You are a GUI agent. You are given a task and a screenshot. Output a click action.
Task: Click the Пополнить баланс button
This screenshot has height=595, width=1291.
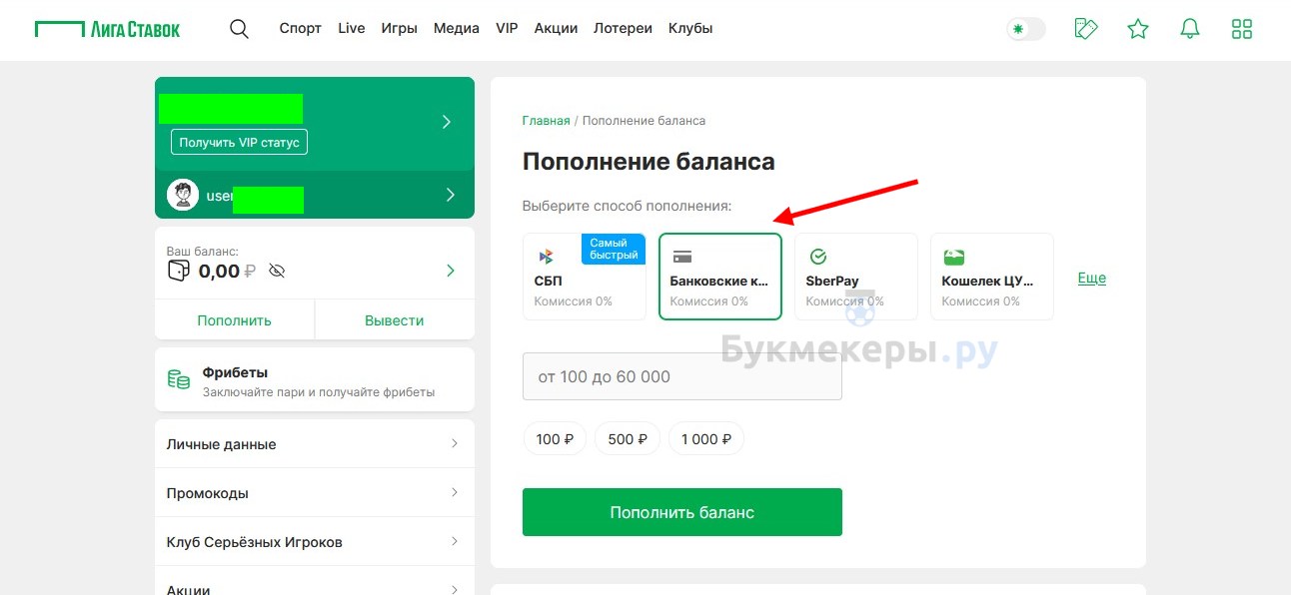pos(682,512)
